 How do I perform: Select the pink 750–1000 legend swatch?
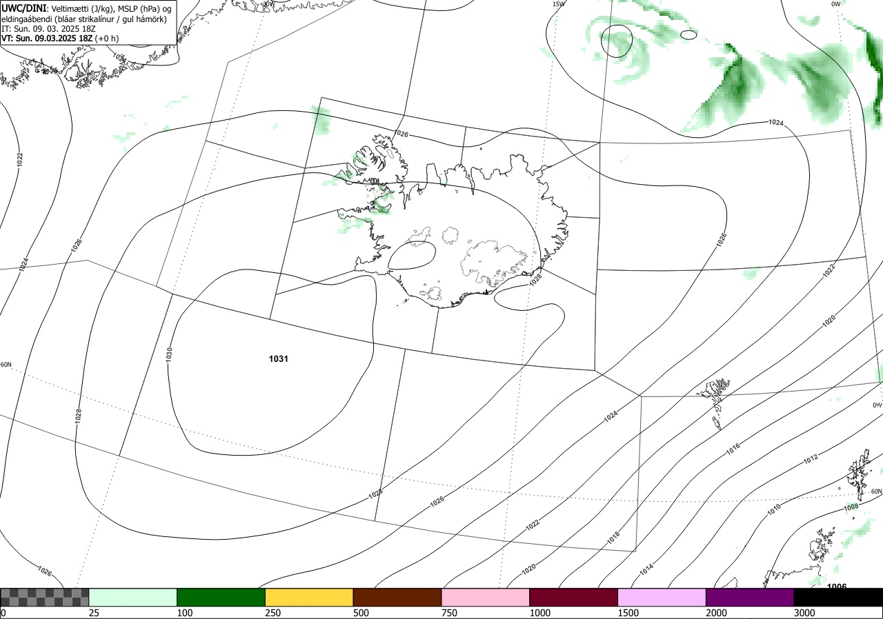(486, 597)
